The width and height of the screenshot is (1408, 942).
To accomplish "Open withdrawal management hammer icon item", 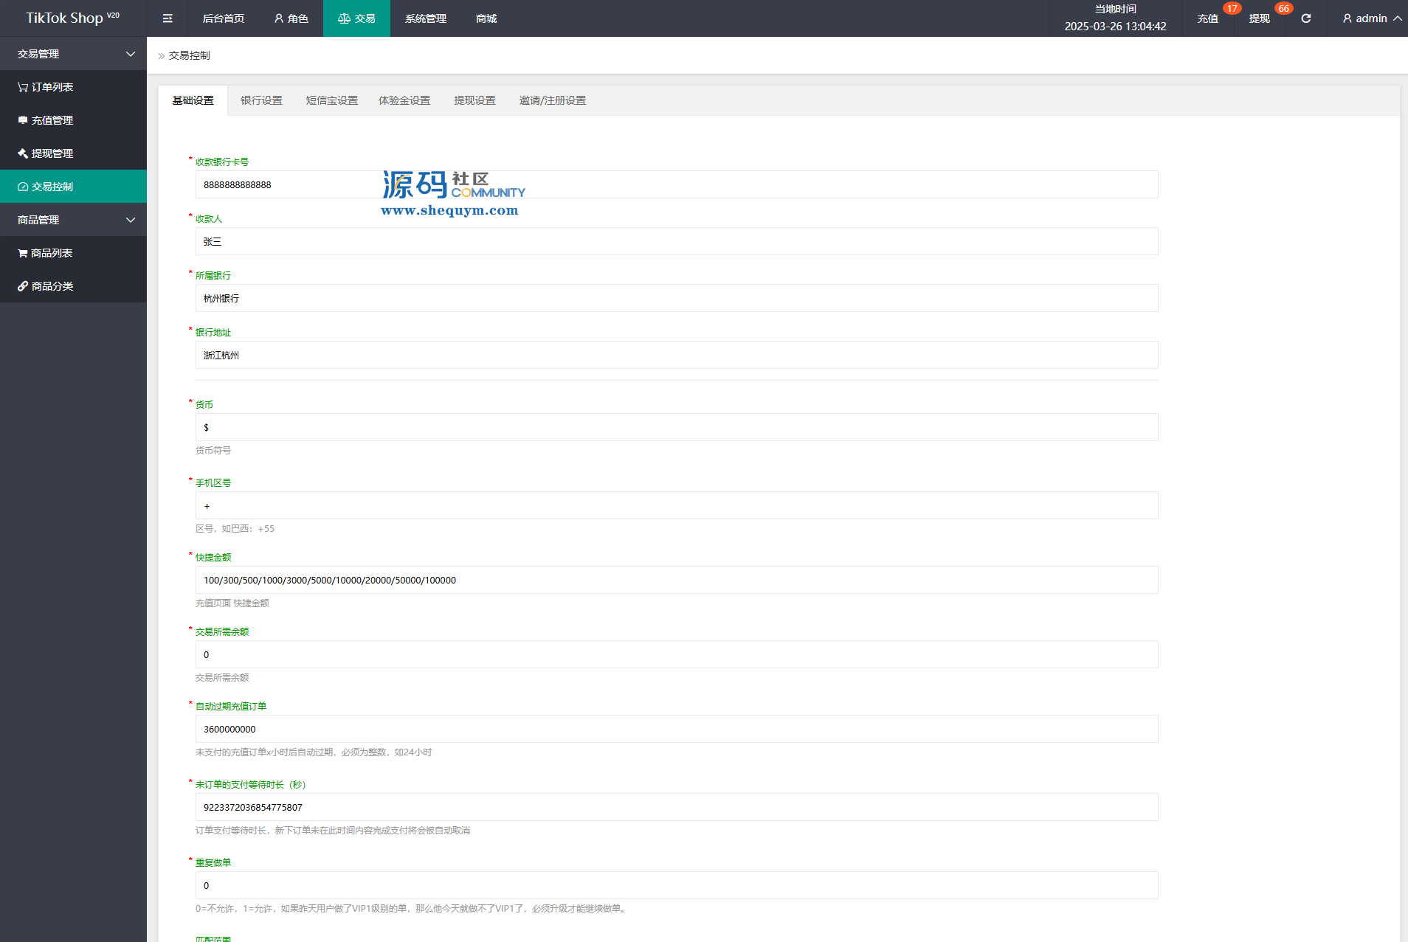I will pos(46,153).
